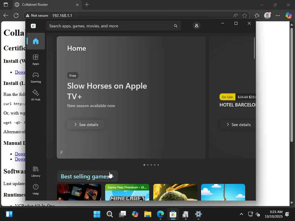Screen dimensions: 295x221
Task: Select the Collabnet Router browser tab
Action: coord(47,5)
